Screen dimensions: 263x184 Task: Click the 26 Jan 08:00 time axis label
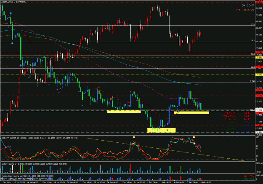tap(112, 182)
